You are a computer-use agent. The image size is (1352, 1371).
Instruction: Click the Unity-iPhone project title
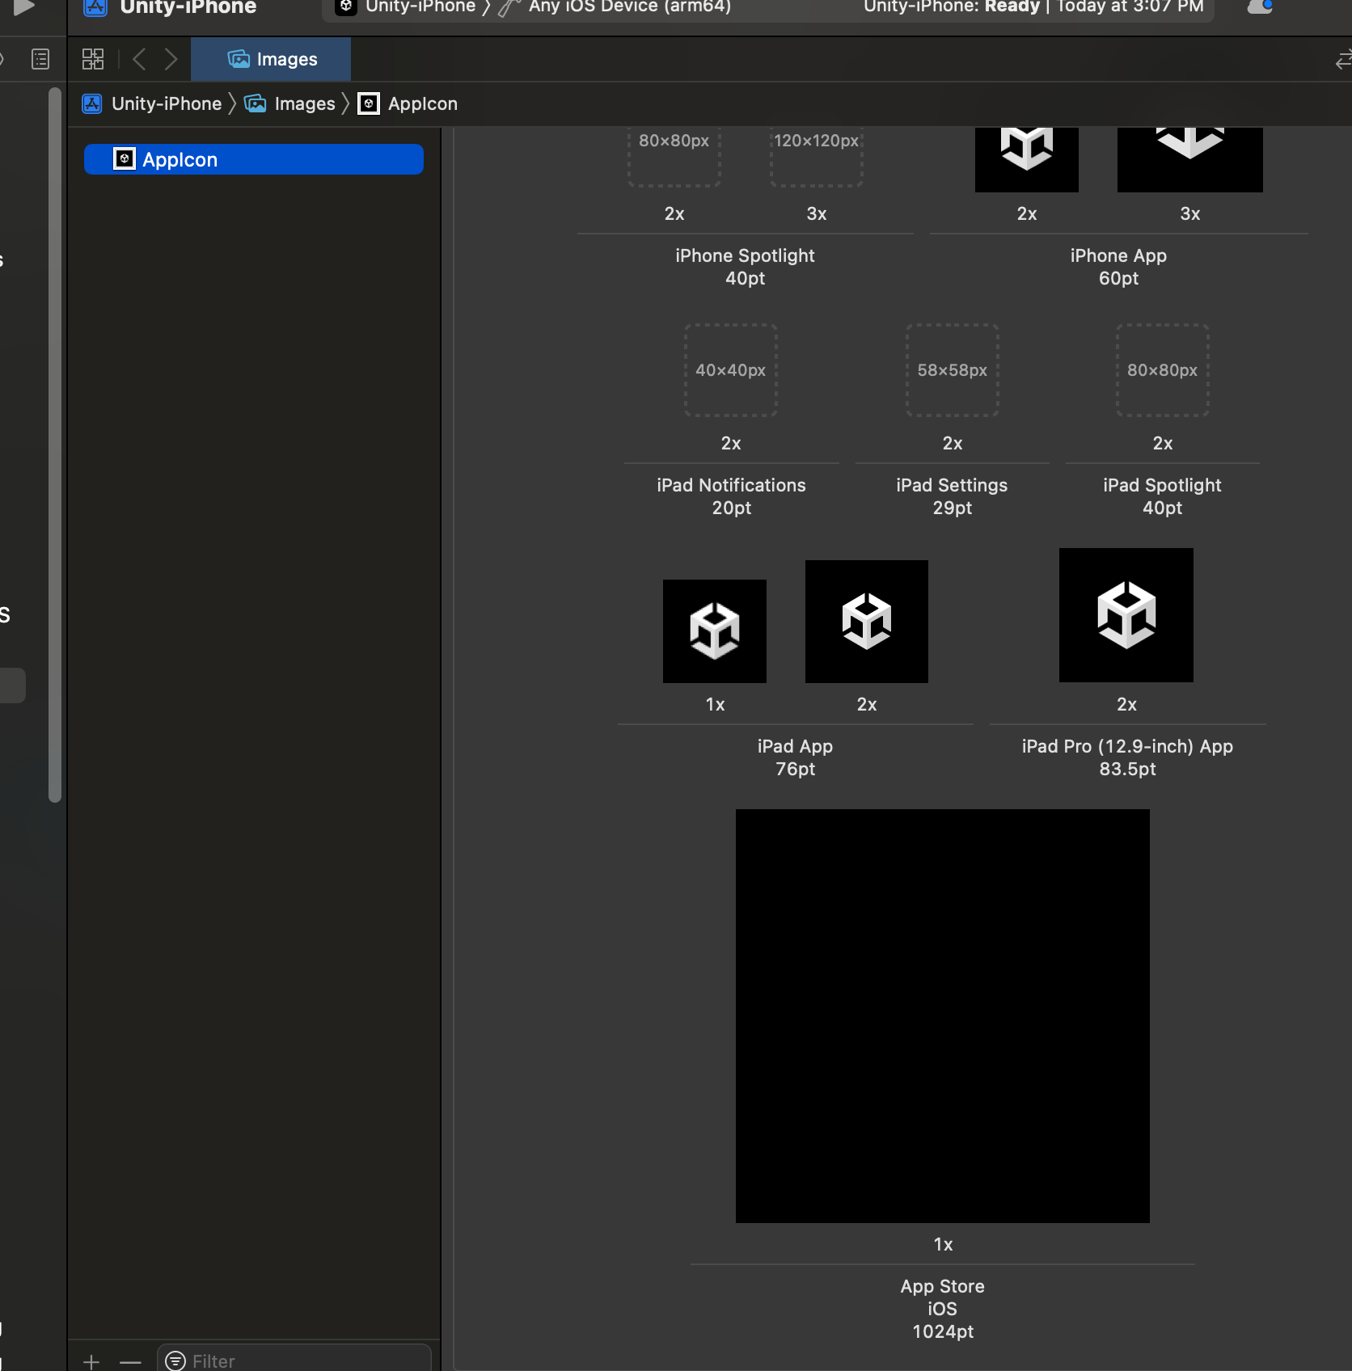tap(188, 7)
